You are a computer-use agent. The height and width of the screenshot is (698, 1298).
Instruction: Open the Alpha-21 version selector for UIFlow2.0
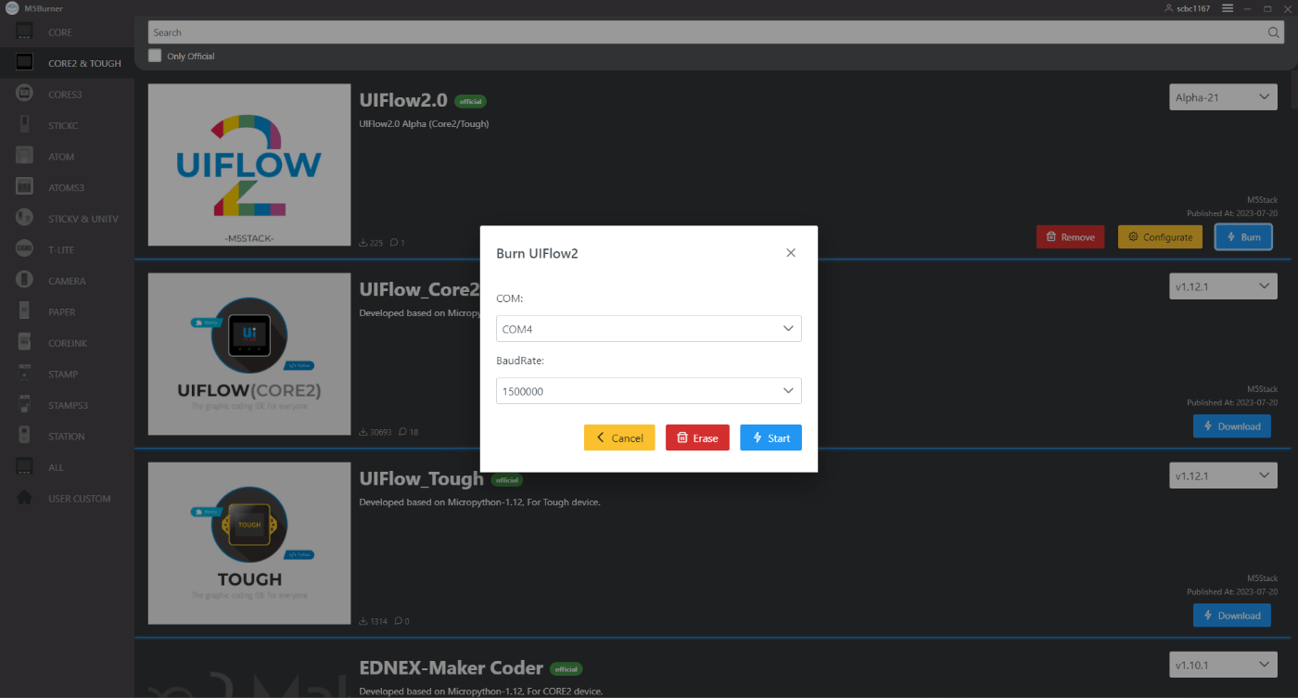1222,96
